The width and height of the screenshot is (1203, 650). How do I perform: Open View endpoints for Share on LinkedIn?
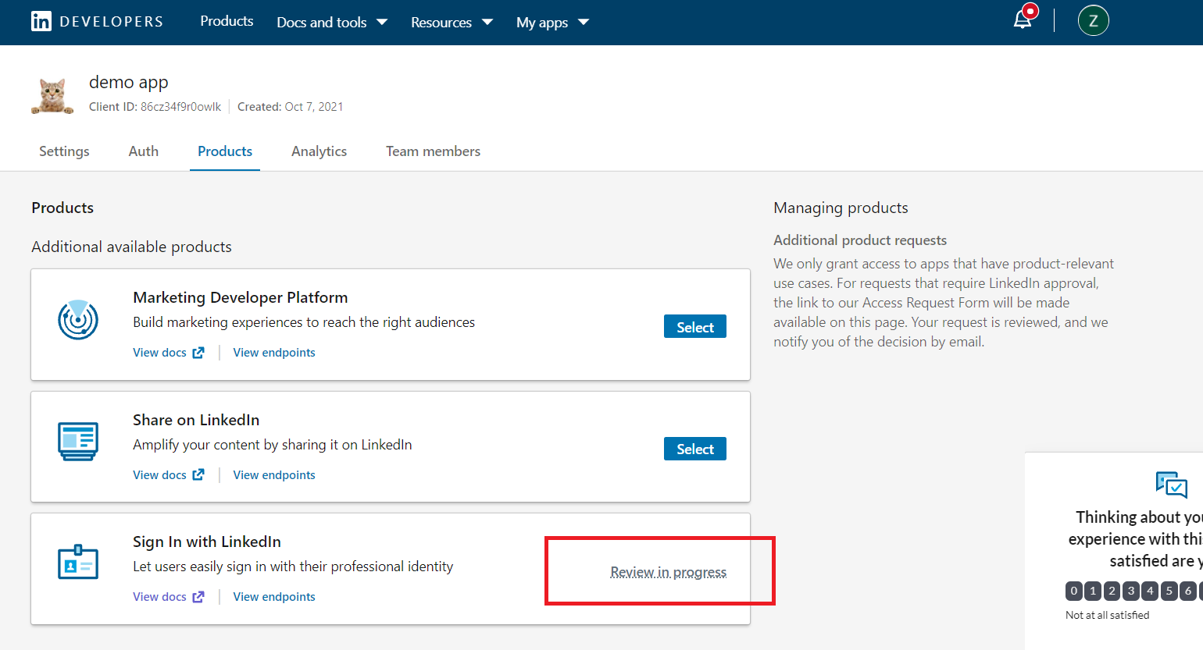pyautogui.click(x=274, y=475)
